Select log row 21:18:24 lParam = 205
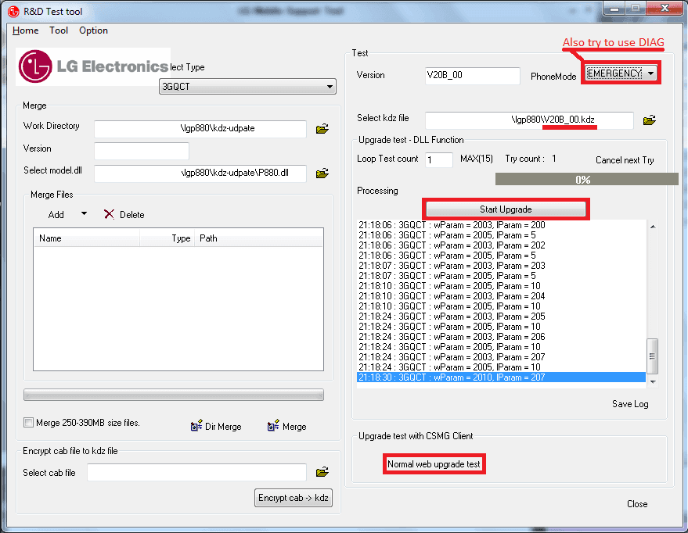The width and height of the screenshot is (688, 533). 501,317
